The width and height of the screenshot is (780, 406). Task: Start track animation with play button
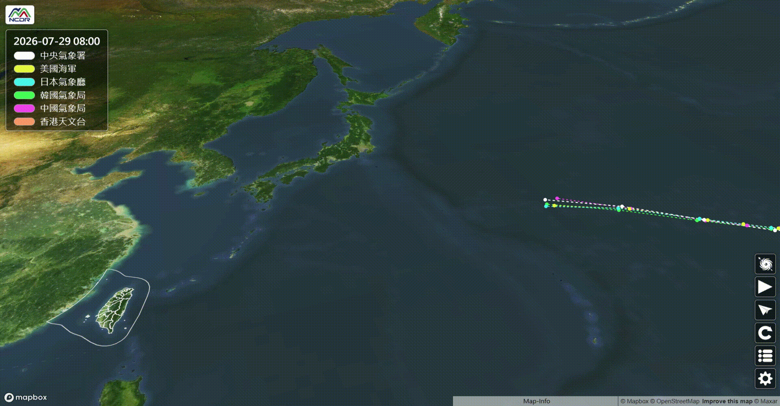(x=765, y=287)
